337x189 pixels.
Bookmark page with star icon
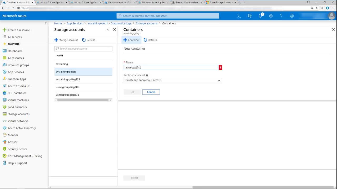pos(316,8)
